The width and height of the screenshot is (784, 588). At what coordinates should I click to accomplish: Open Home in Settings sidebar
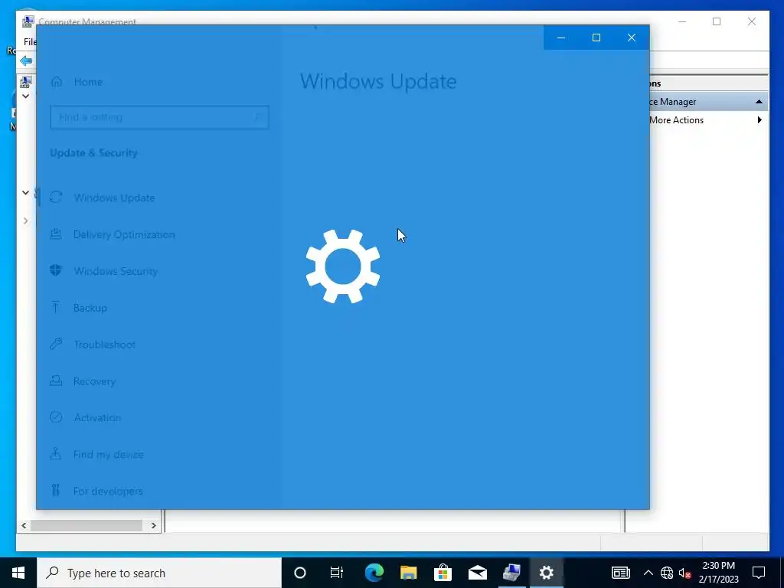[88, 81]
